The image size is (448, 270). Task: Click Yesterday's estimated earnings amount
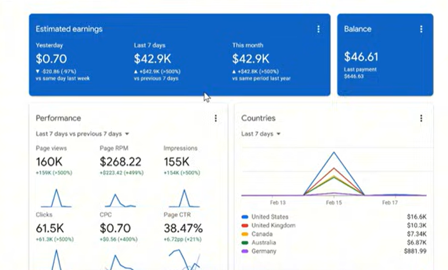(51, 59)
